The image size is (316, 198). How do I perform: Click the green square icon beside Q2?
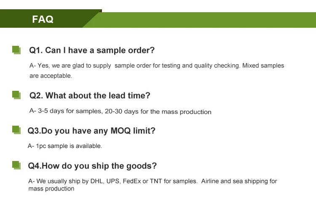pyautogui.click(x=16, y=95)
